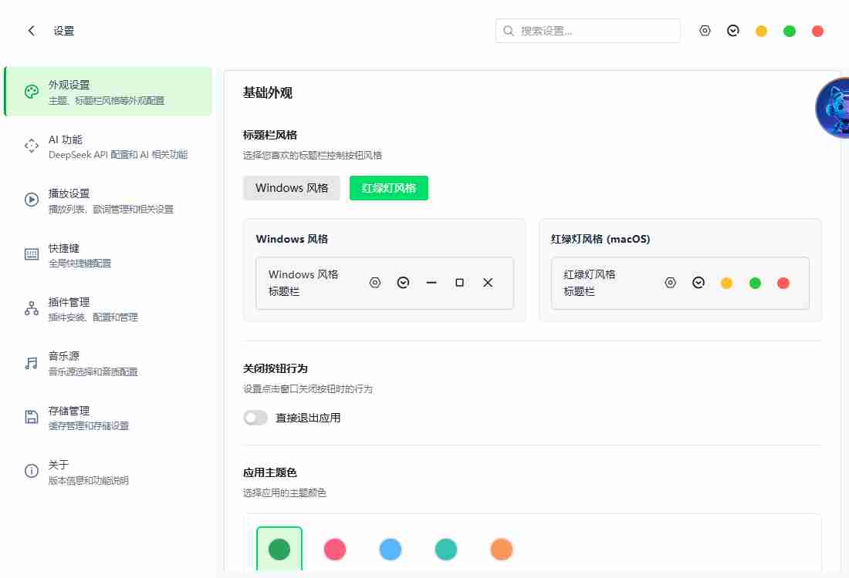Viewport: 849px width, 578px height.
Task: Open the checkmark dropdown in the title bar
Action: pos(732,30)
